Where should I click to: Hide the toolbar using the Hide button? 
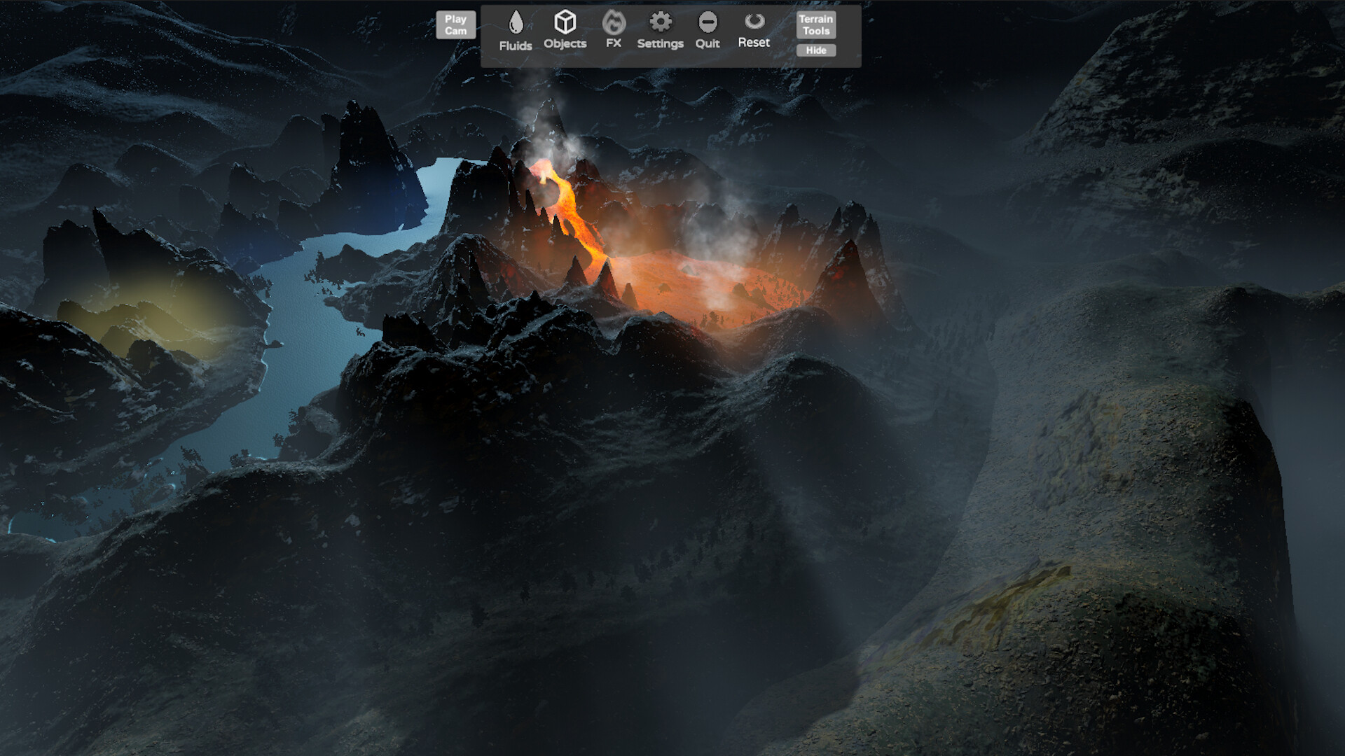pyautogui.click(x=816, y=50)
